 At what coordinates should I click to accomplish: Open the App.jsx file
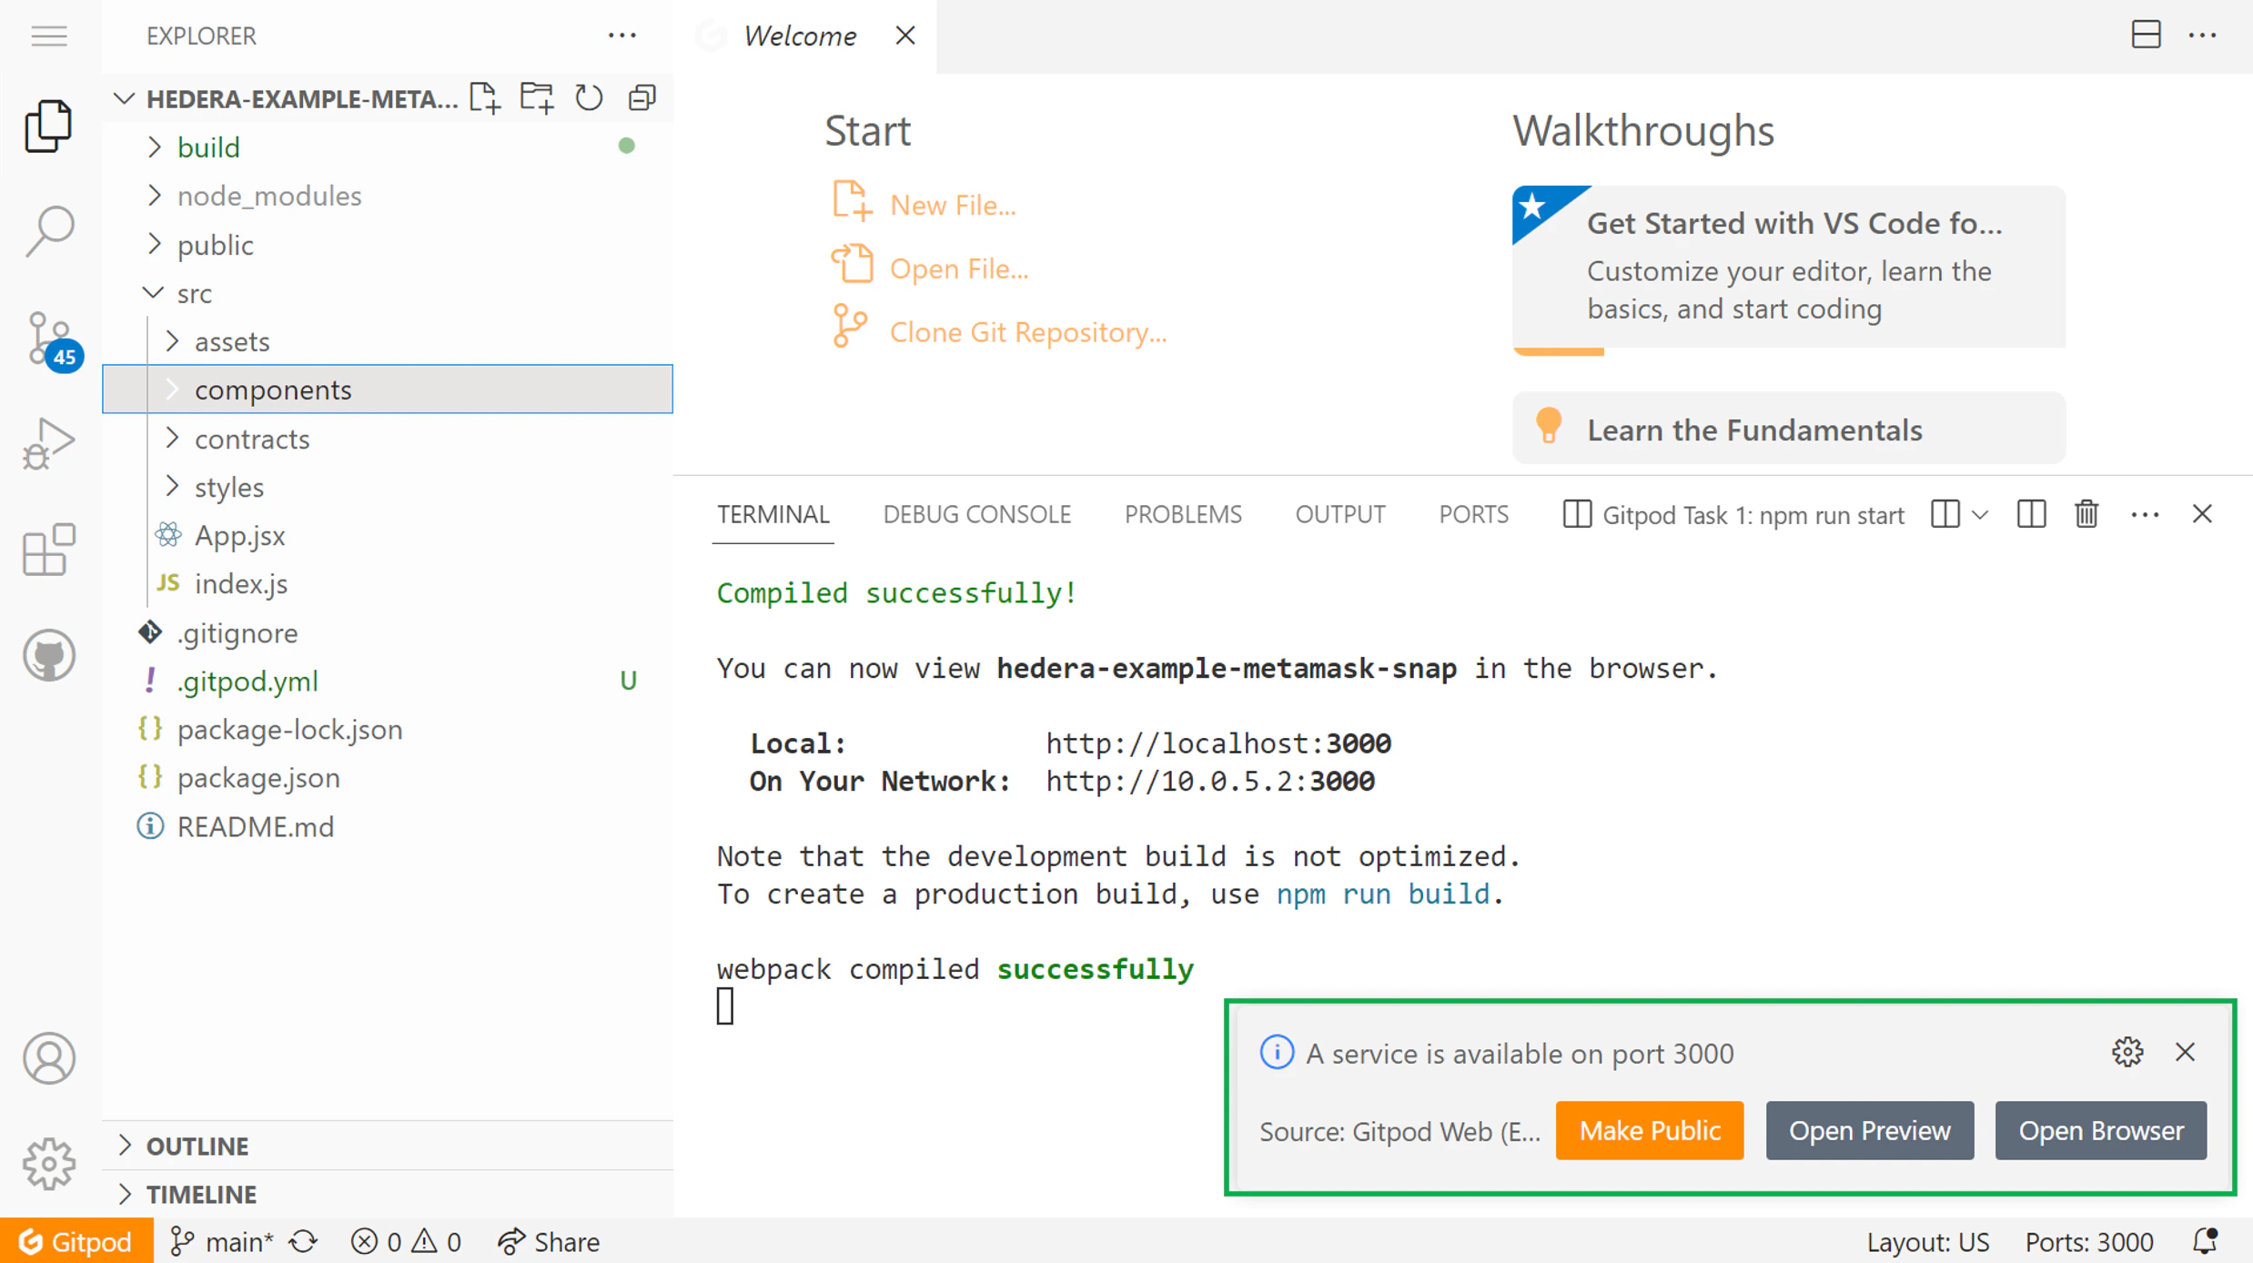click(239, 535)
